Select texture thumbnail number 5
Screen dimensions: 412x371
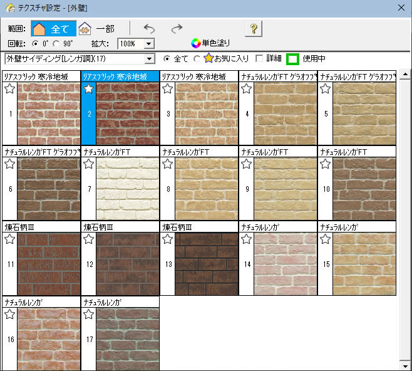(x=364, y=113)
